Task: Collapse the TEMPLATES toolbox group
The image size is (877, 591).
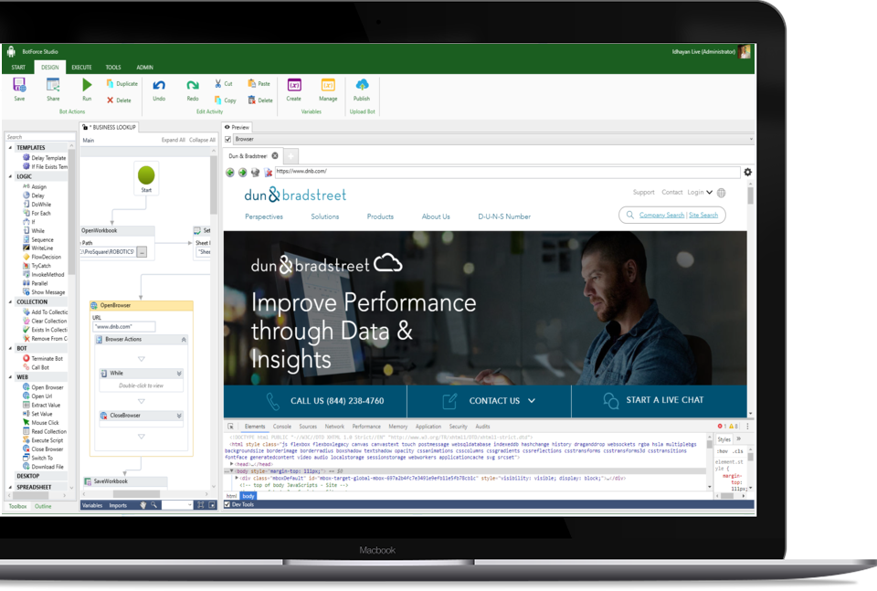Action: pyautogui.click(x=10, y=148)
